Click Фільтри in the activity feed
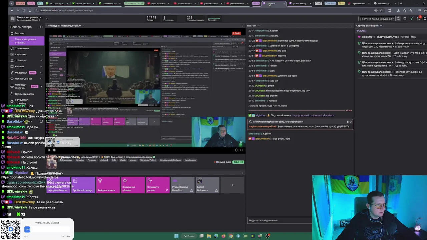 pos(361,31)
